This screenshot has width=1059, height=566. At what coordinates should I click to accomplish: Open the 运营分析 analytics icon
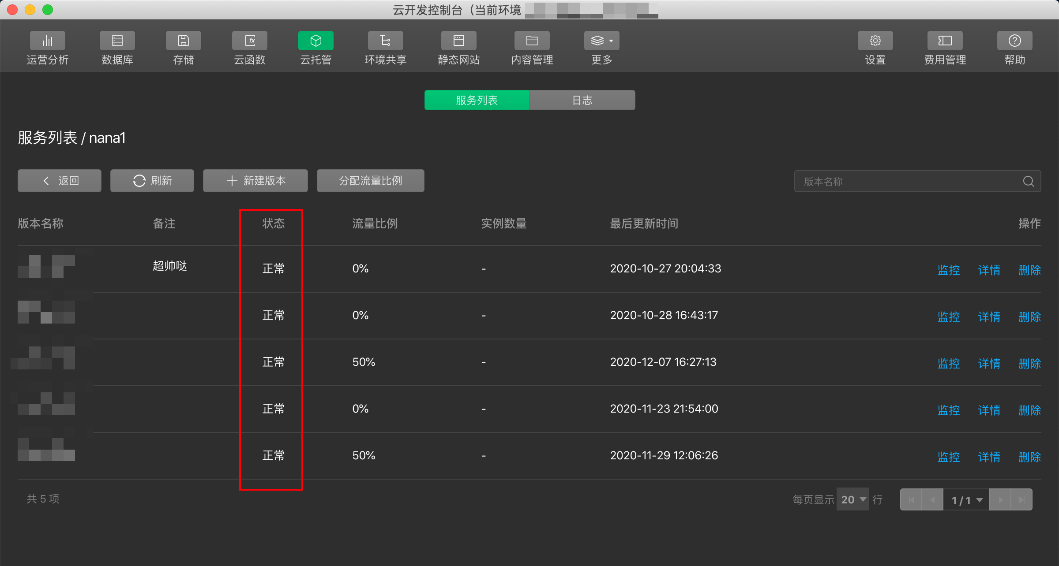pyautogui.click(x=47, y=41)
